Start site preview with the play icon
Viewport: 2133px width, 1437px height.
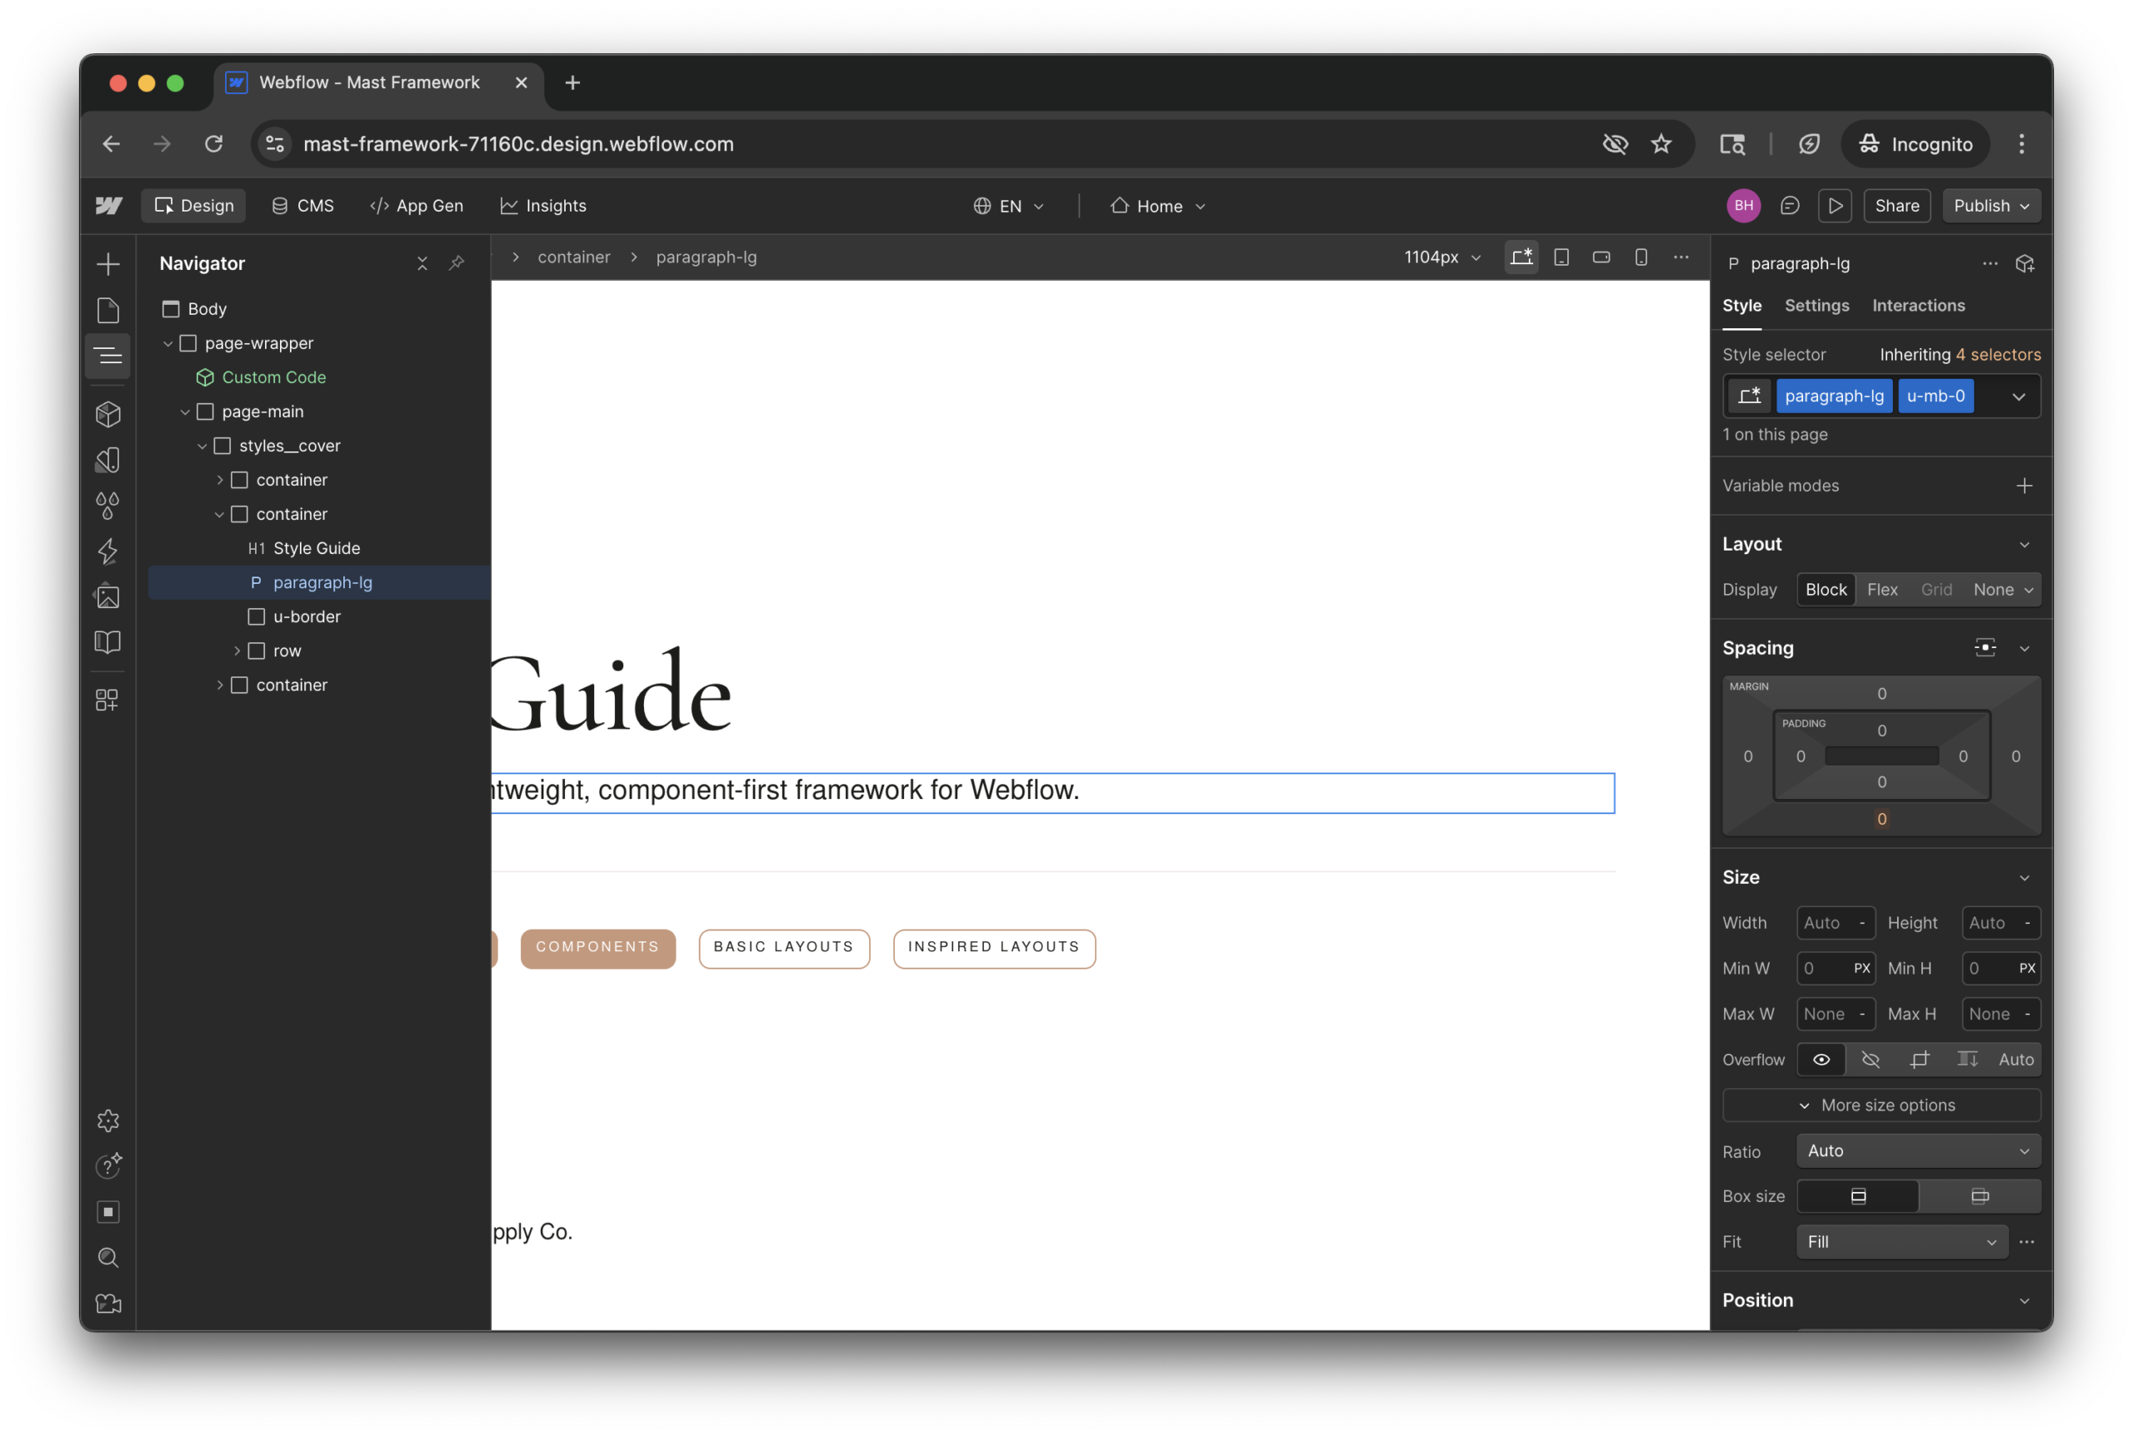[1835, 205]
